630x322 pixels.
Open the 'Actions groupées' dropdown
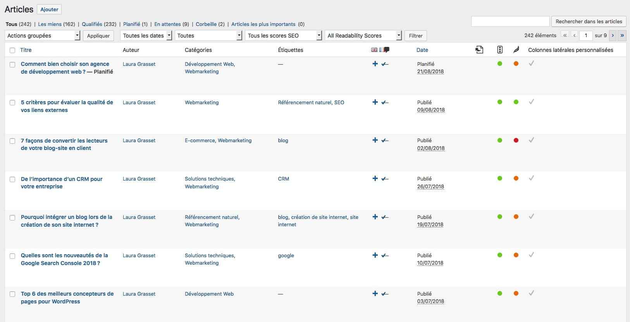pos(43,36)
